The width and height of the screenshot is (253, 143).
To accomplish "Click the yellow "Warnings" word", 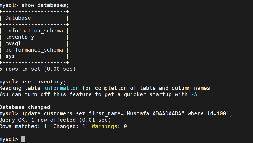I will [x=105, y=126].
